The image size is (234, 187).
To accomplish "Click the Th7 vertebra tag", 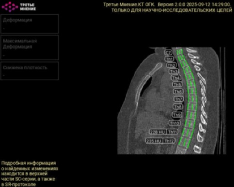I will pos(178,99).
